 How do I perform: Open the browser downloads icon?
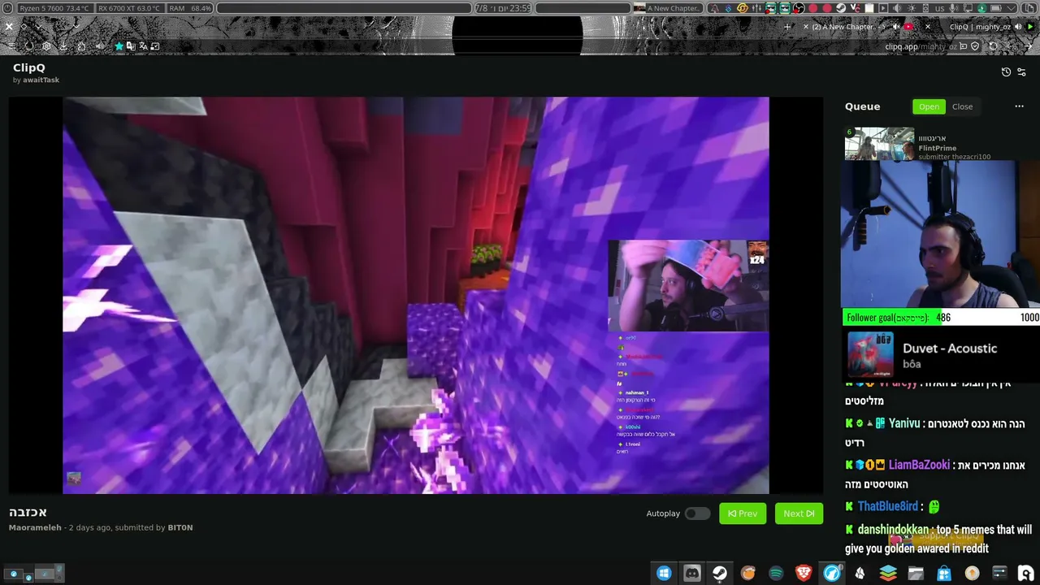point(63,46)
